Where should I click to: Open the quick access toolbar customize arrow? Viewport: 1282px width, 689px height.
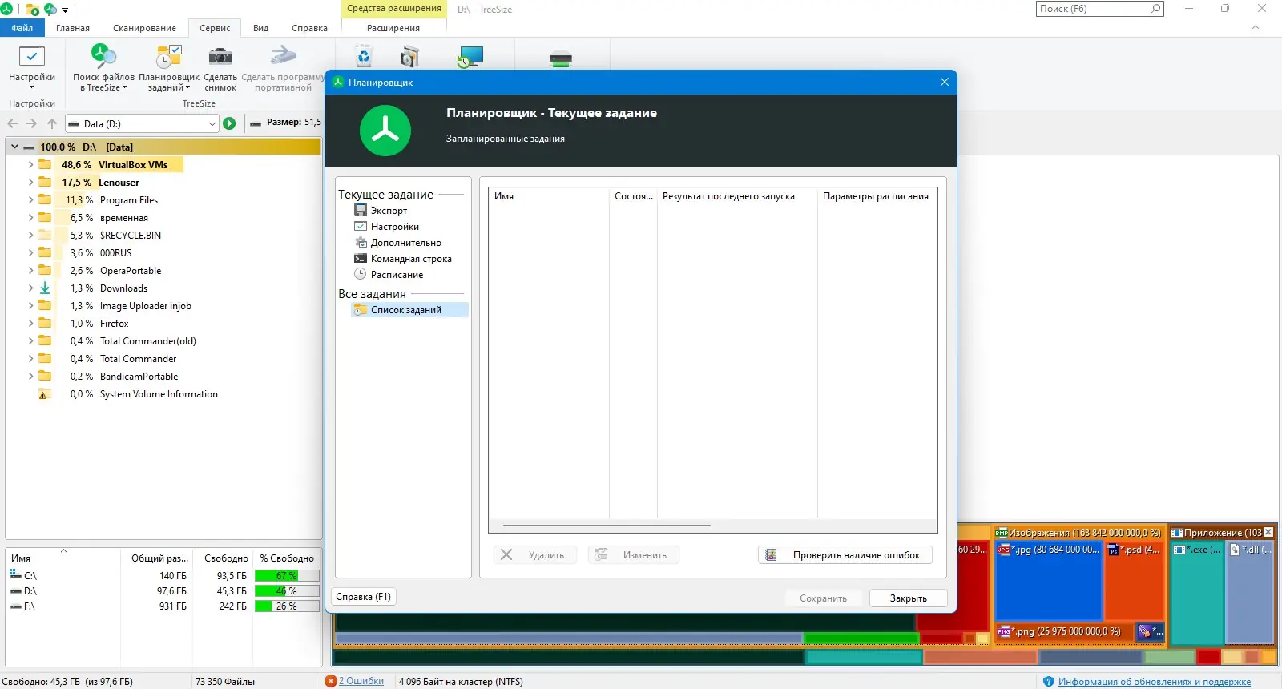pos(66,10)
